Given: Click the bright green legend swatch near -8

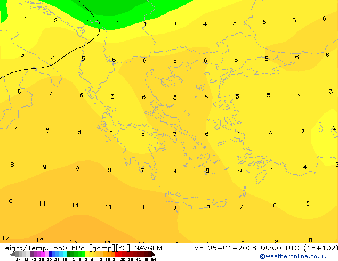Looking at the screenshot, I should point(83,254).
